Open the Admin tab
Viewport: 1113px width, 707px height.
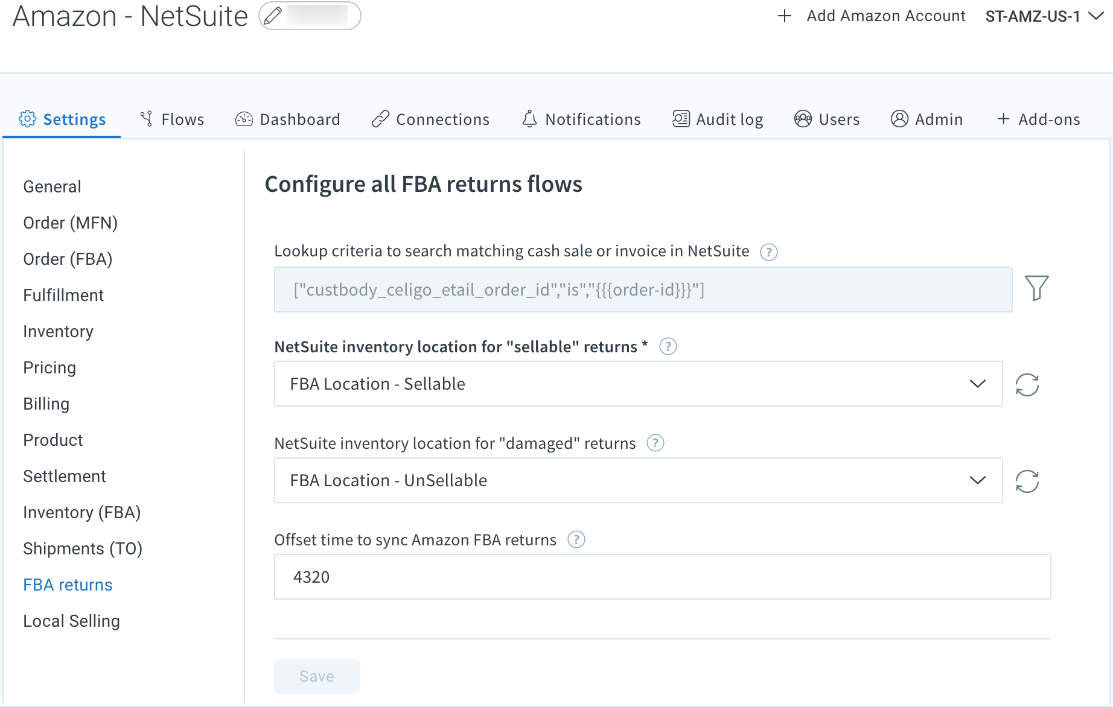926,119
